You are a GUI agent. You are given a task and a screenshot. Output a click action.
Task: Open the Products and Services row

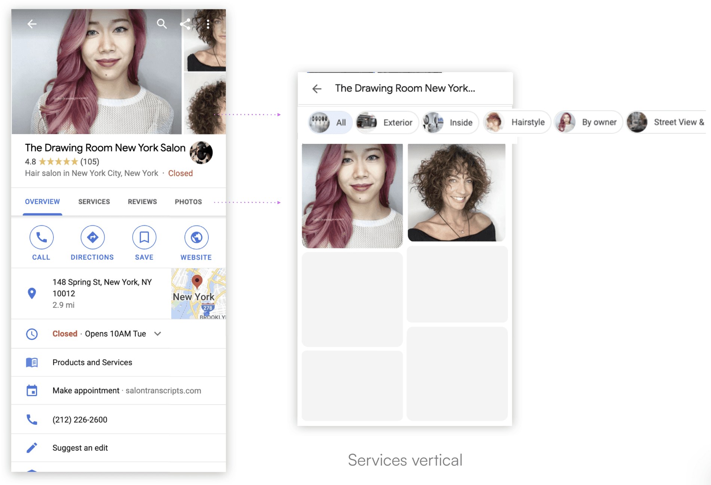pos(119,362)
